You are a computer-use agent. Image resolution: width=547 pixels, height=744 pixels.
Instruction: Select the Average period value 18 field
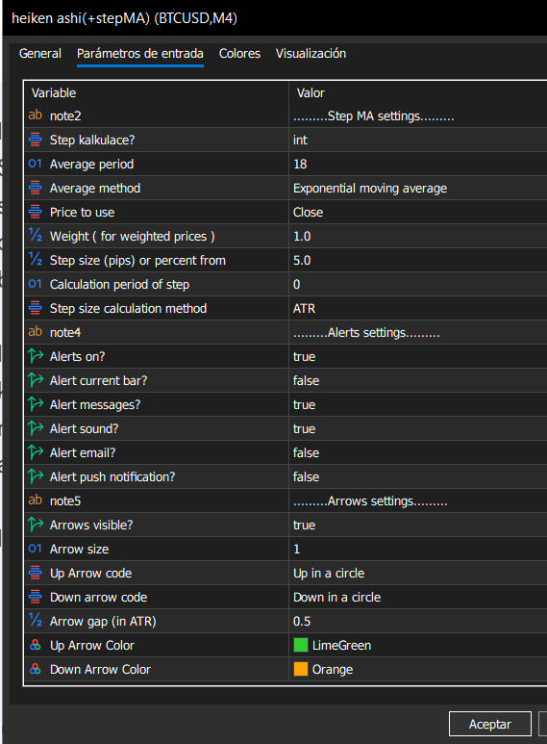click(417, 164)
